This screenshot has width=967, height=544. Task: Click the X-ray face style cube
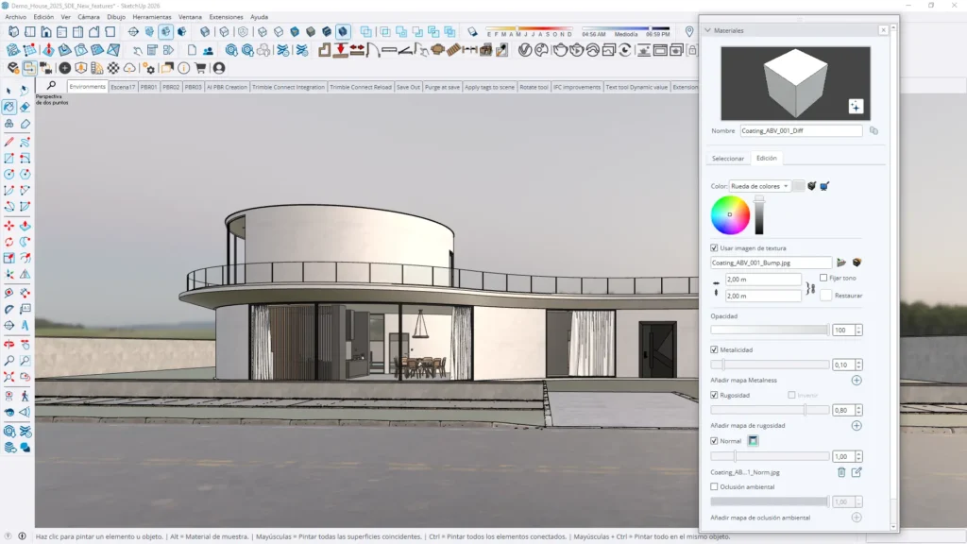(x=205, y=31)
